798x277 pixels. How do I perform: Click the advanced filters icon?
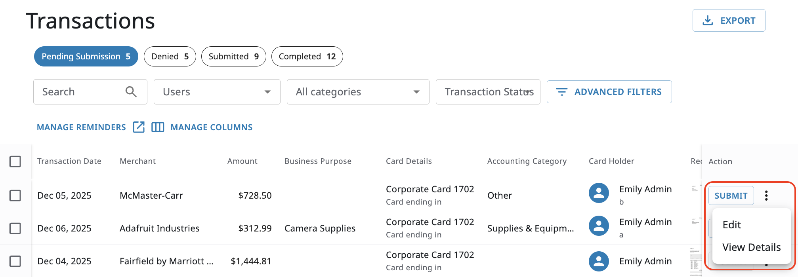point(562,92)
